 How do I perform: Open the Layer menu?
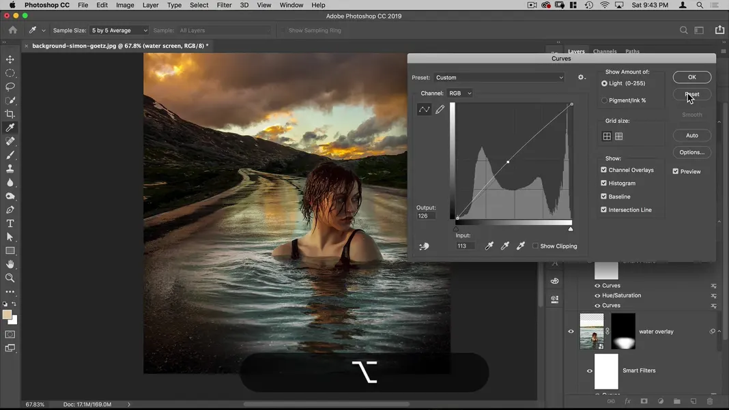150,5
